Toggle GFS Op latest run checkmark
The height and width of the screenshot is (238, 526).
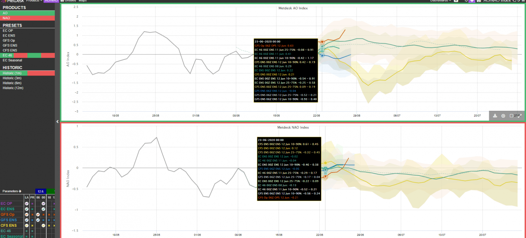[27, 214]
